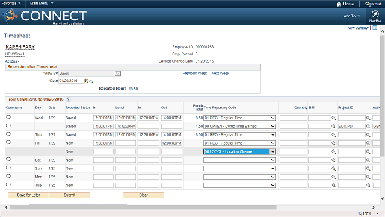Open comment bubble for Thu 1/21 row
The width and height of the screenshot is (385, 217).
tap(8, 134)
